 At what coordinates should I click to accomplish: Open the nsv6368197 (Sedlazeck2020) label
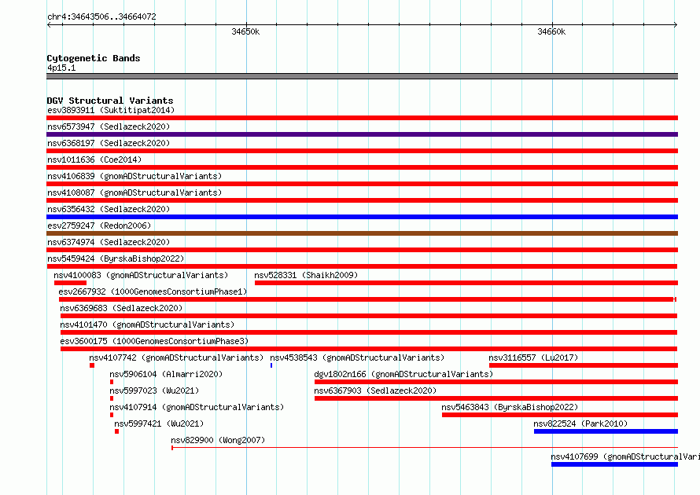point(109,143)
